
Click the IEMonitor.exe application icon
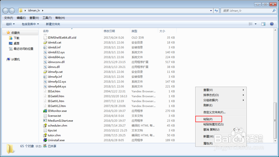click(x=45, y=111)
